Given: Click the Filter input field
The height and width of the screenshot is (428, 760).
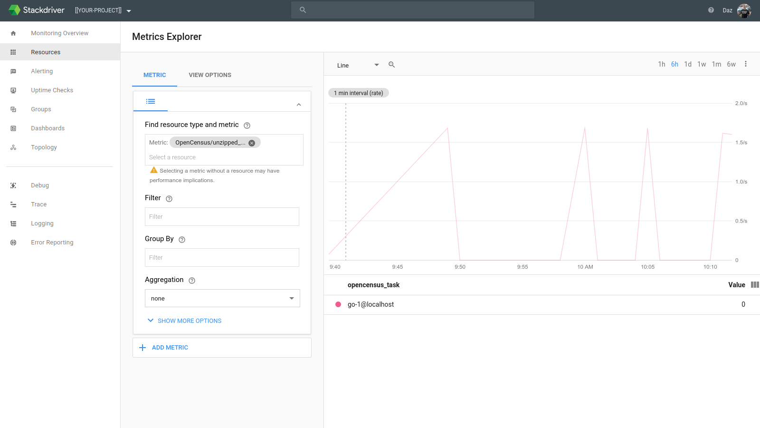Looking at the screenshot, I should (222, 217).
